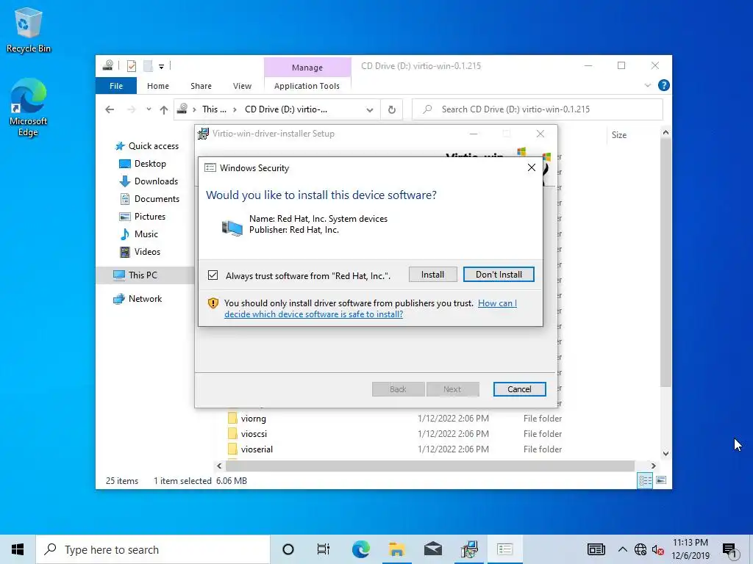Expand the address bar history dropdown
Viewport: 753px width, 564px height.
[x=369, y=110]
